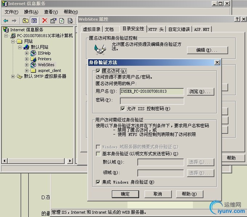Screen dimensions: 247x217
Task: Open the 操作(A) menu
Action: coord(31,12)
